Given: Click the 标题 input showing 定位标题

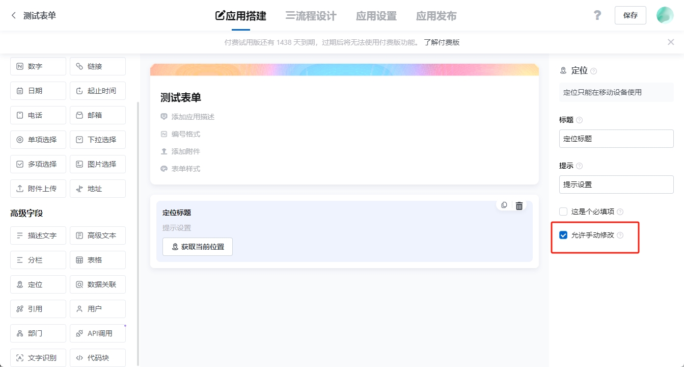Looking at the screenshot, I should point(616,138).
